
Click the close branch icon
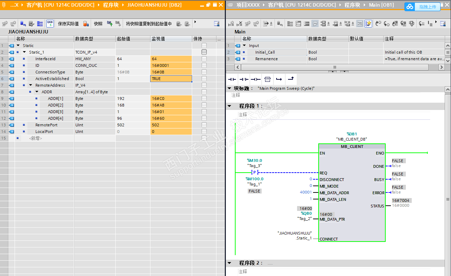pos(291,79)
